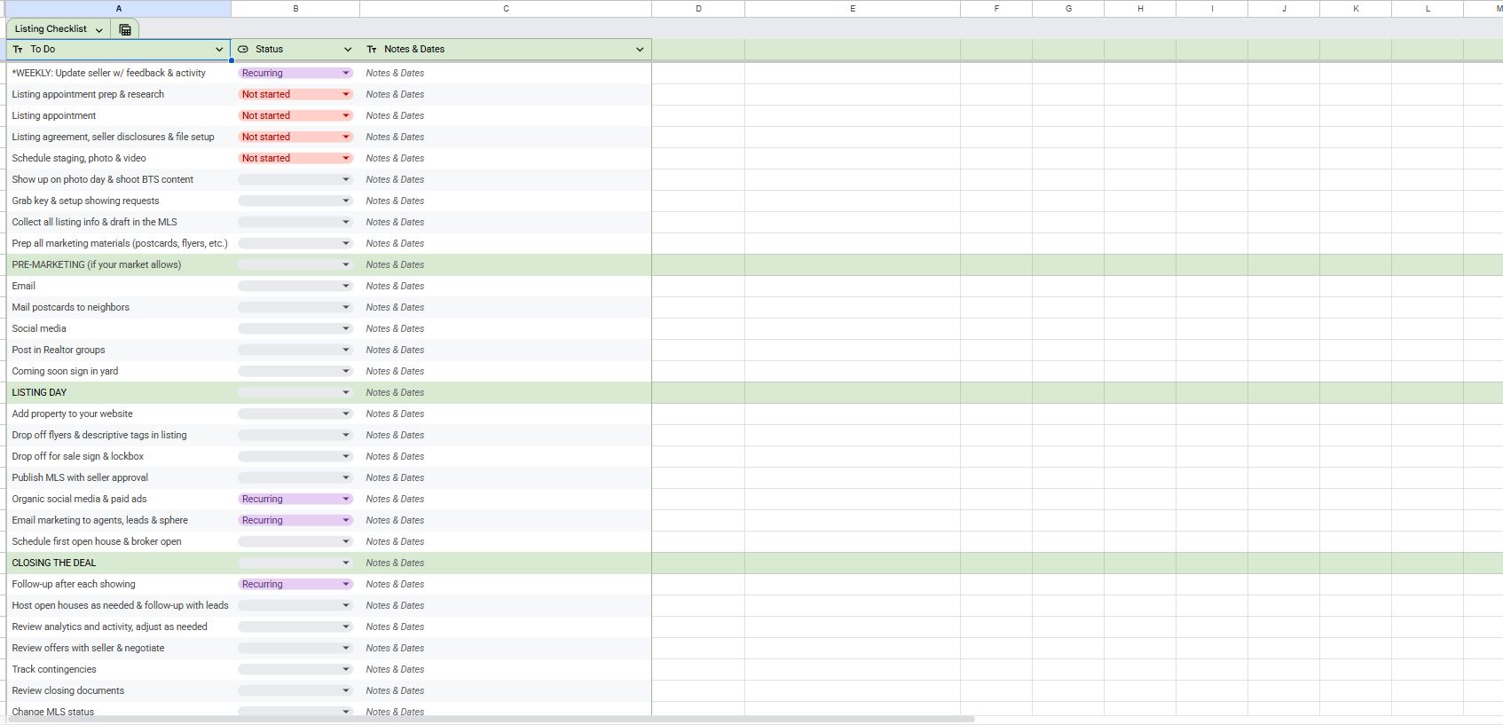Change Not started status for Listing appointment
The image size is (1503, 725).
pyautogui.click(x=295, y=115)
